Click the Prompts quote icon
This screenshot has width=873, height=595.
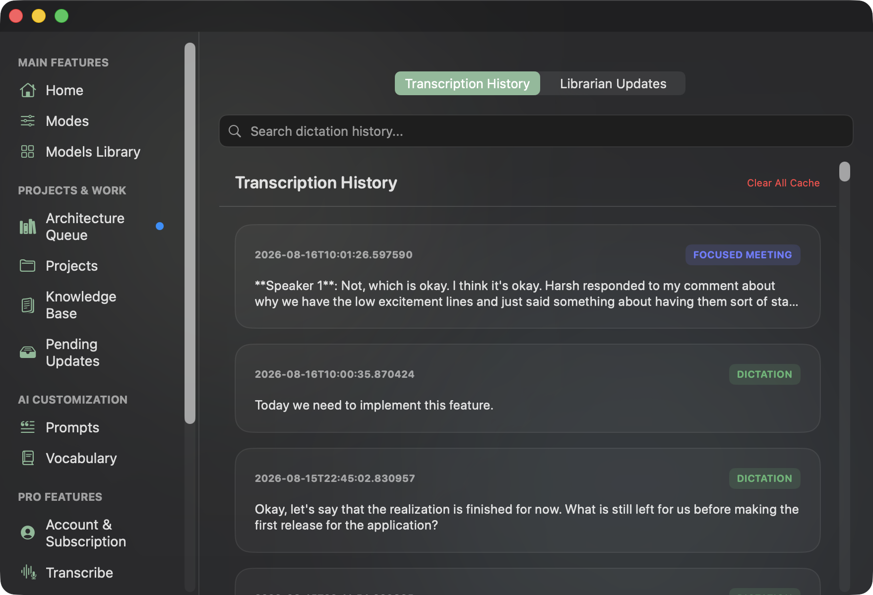coord(28,427)
